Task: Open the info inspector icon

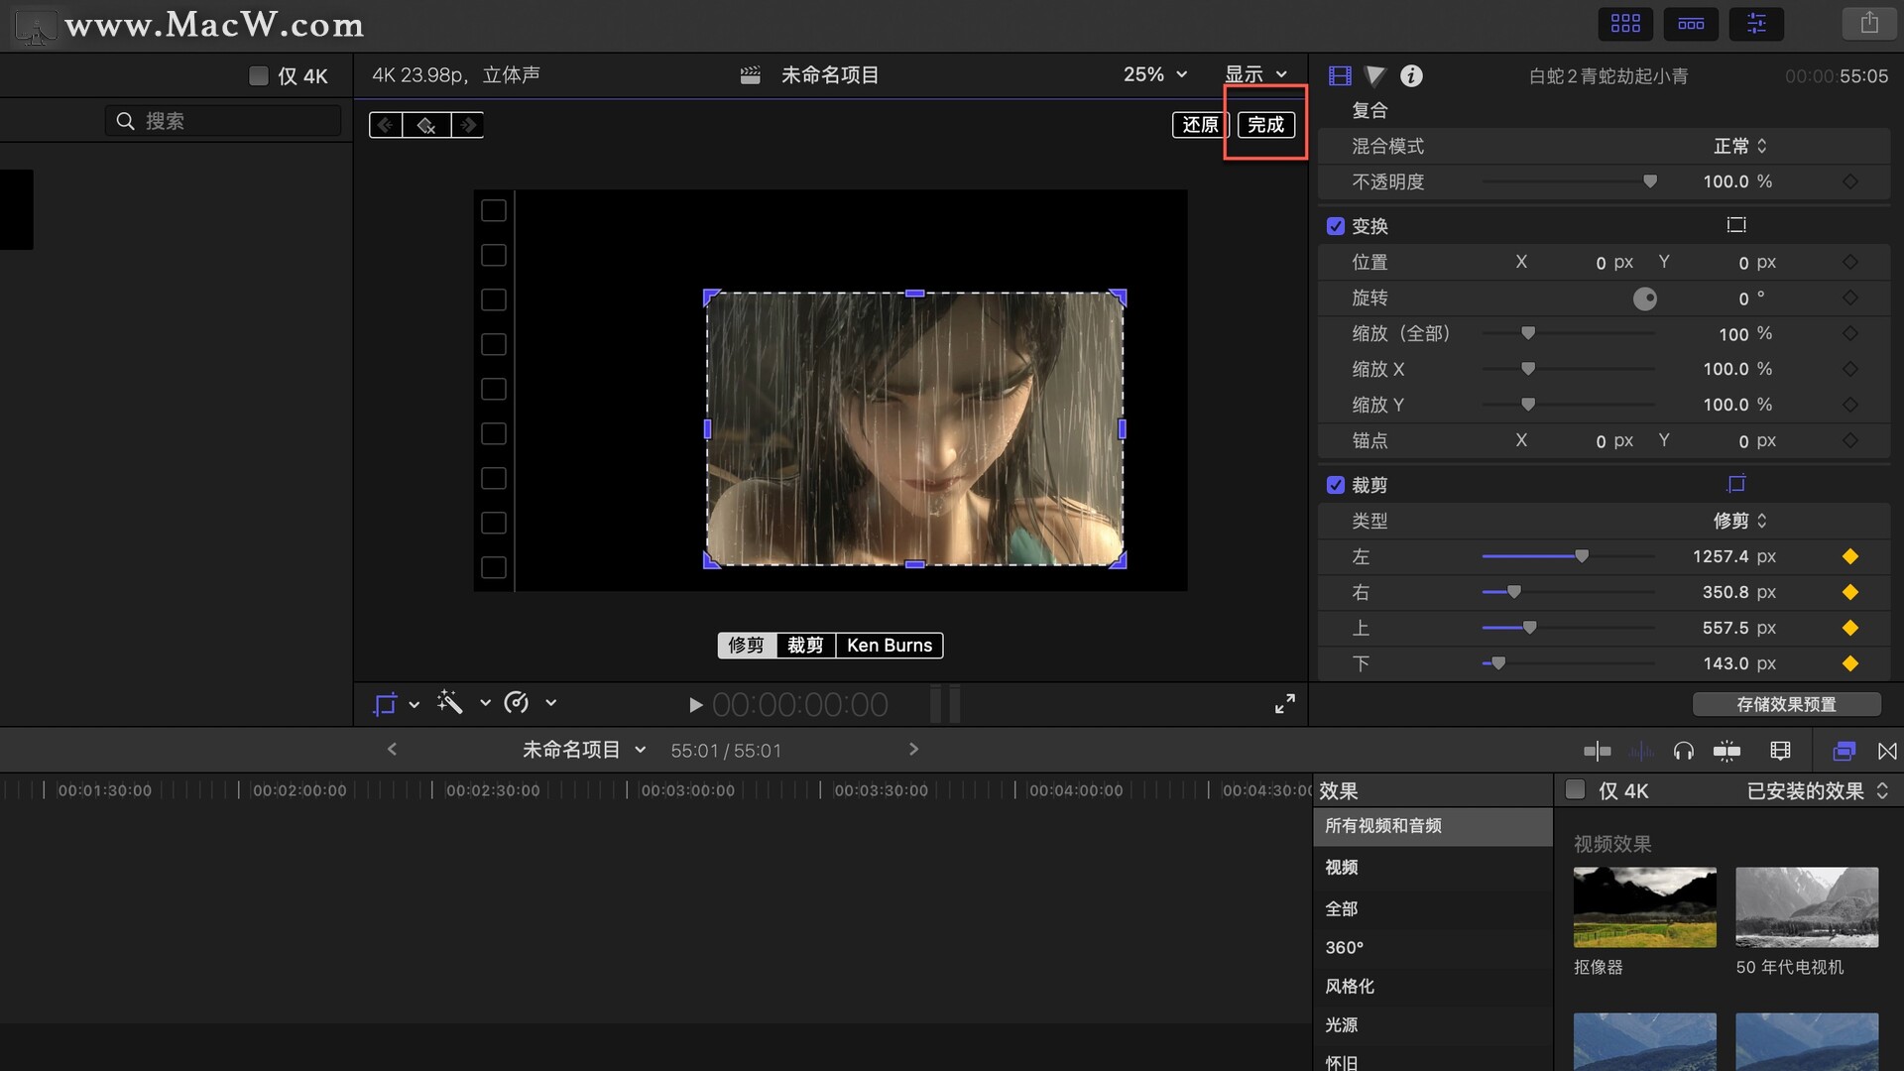Action: click(1411, 75)
